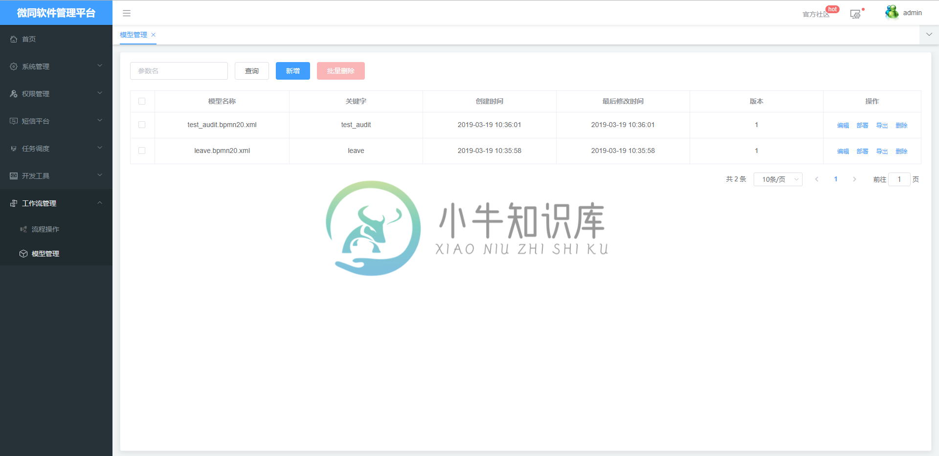Image resolution: width=939 pixels, height=456 pixels.
Task: Click 编辑 for leave.bpmn20.xml
Action: point(843,152)
